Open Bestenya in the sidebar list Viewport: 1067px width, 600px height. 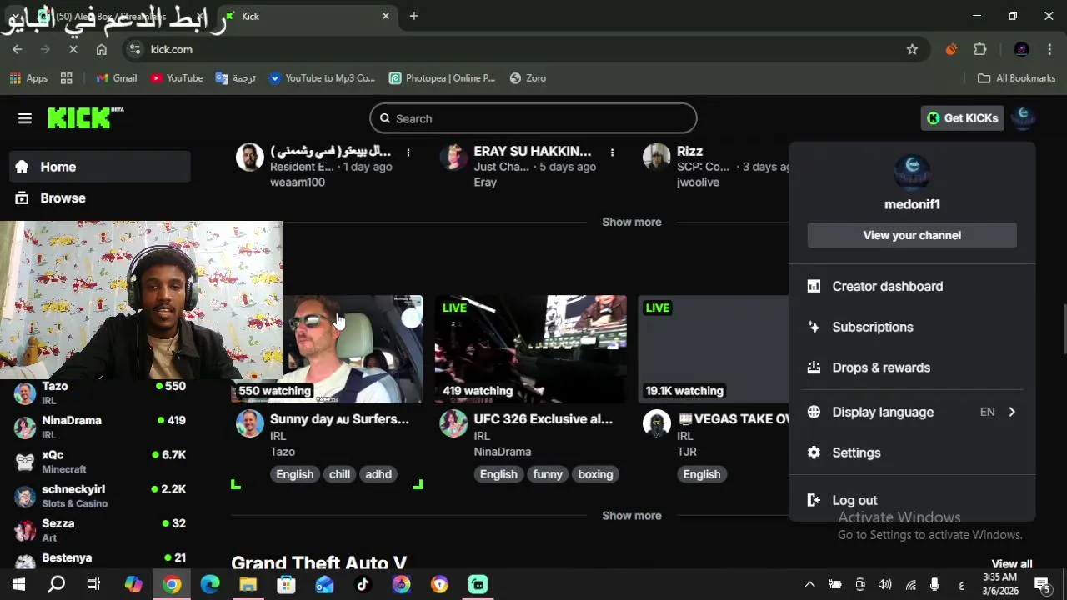tap(100, 559)
